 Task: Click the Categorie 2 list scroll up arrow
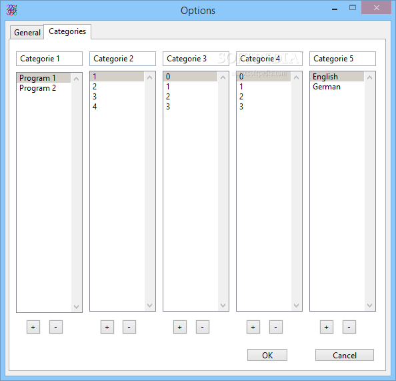point(149,77)
